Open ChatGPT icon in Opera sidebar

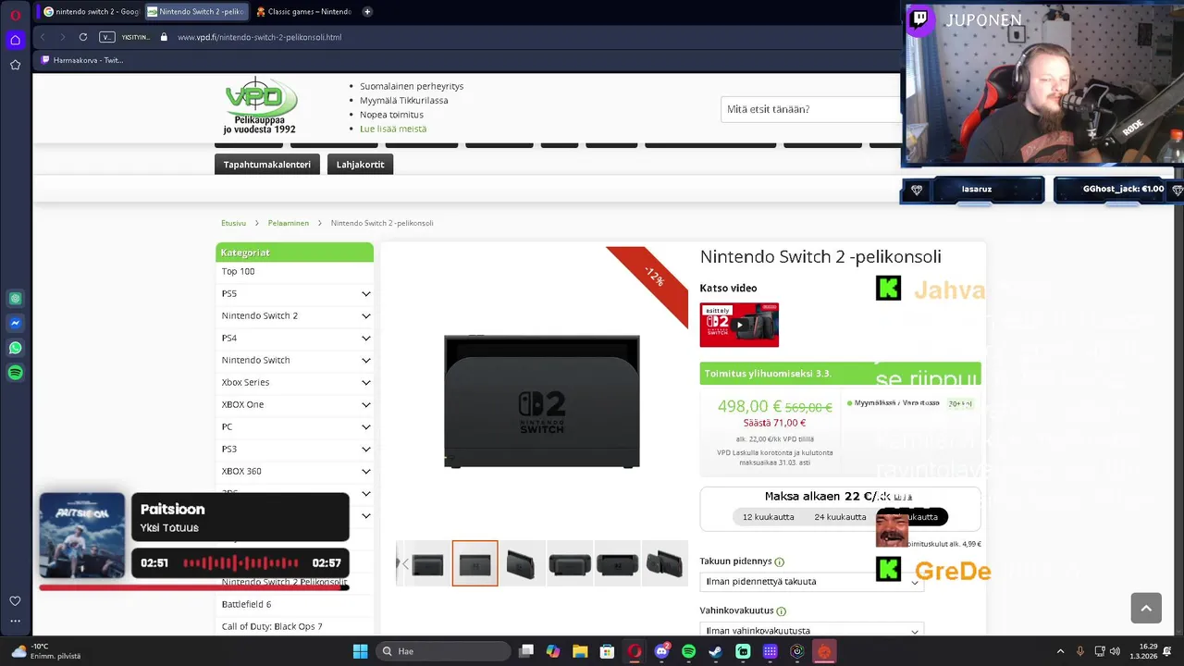coord(15,299)
